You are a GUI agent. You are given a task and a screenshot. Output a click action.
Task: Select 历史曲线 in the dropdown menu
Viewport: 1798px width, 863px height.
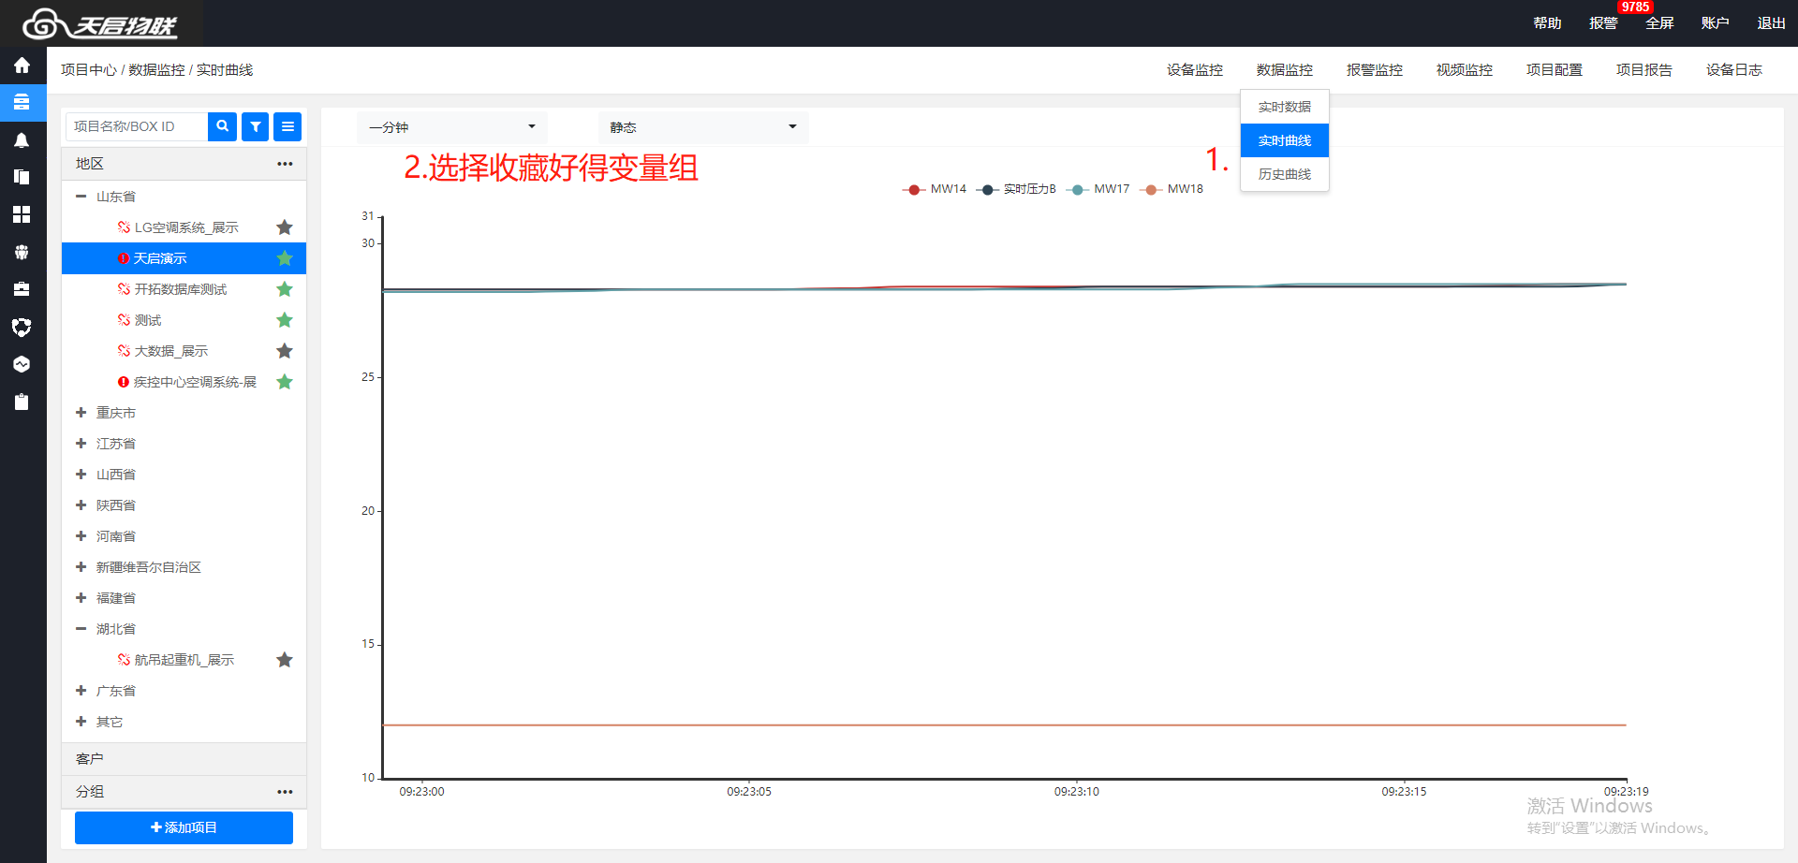[x=1285, y=174]
